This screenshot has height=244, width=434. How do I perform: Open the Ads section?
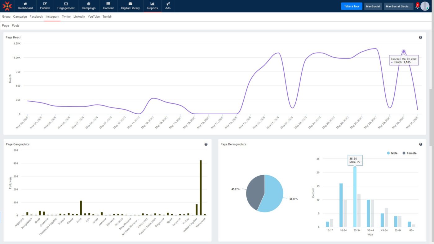[168, 6]
